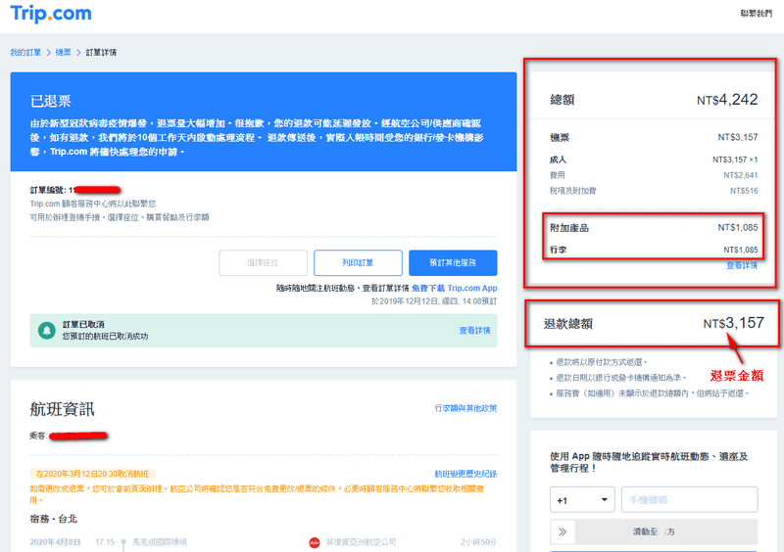Open the +1 country code dropdown
The image size is (784, 552).
point(581,499)
